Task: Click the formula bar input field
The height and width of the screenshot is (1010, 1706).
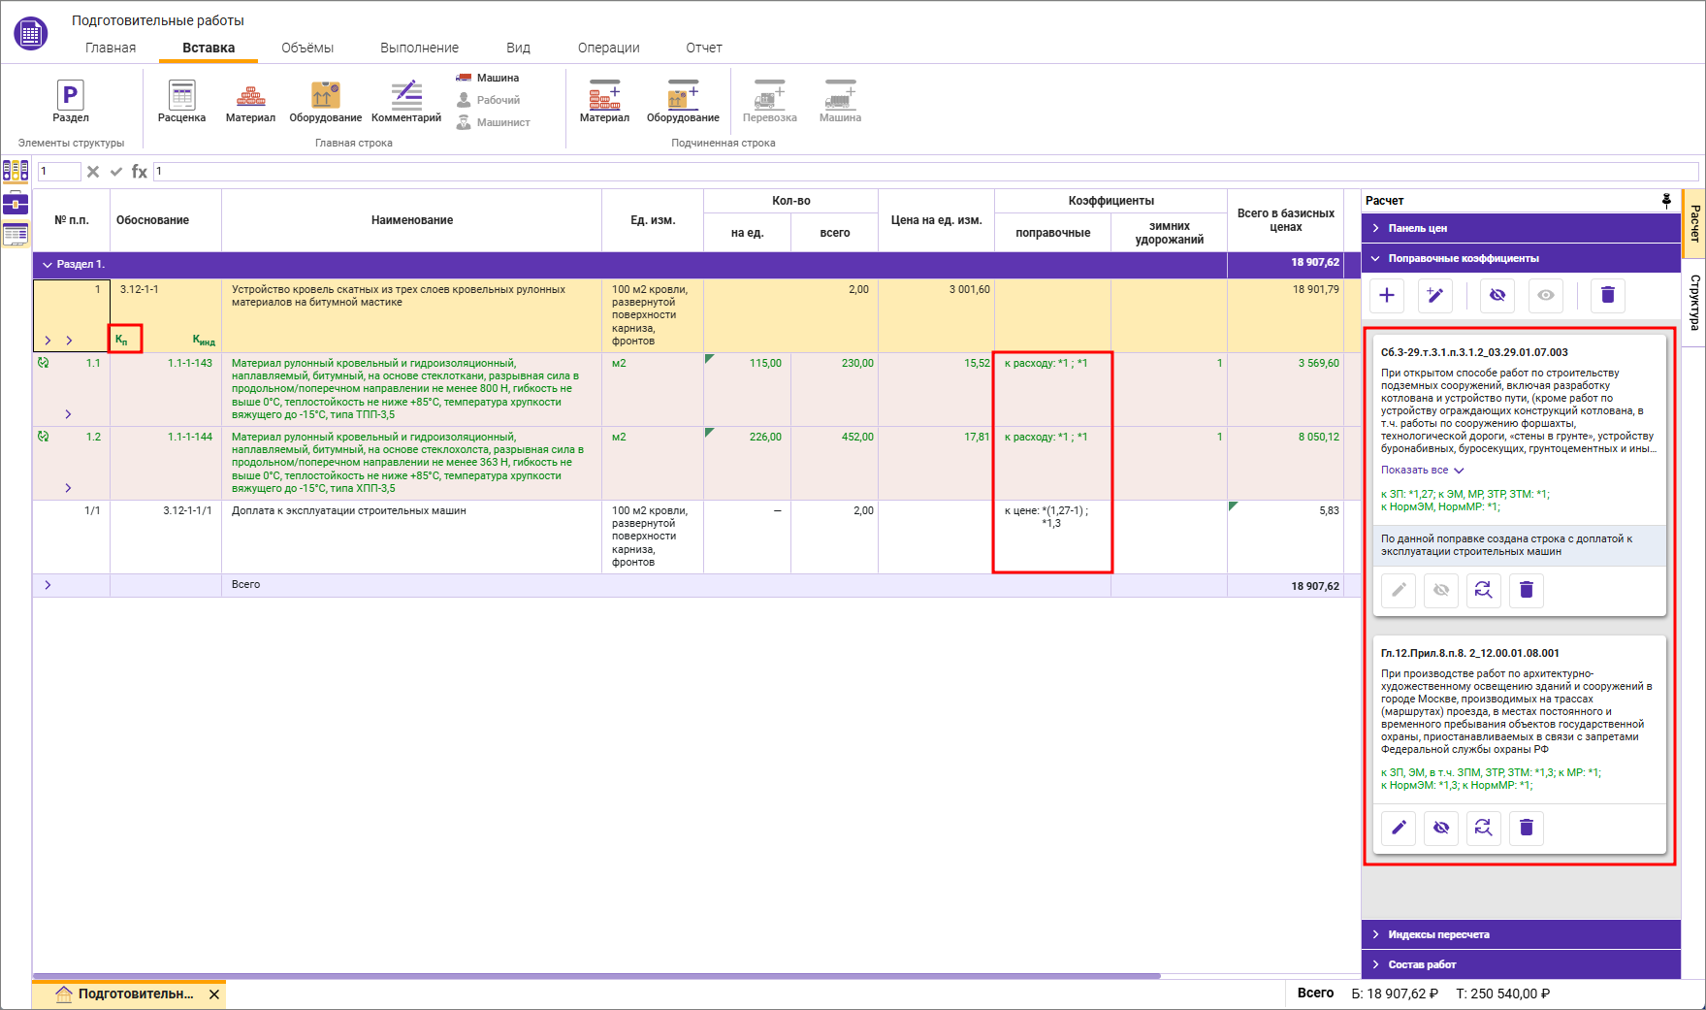Action: tap(921, 172)
